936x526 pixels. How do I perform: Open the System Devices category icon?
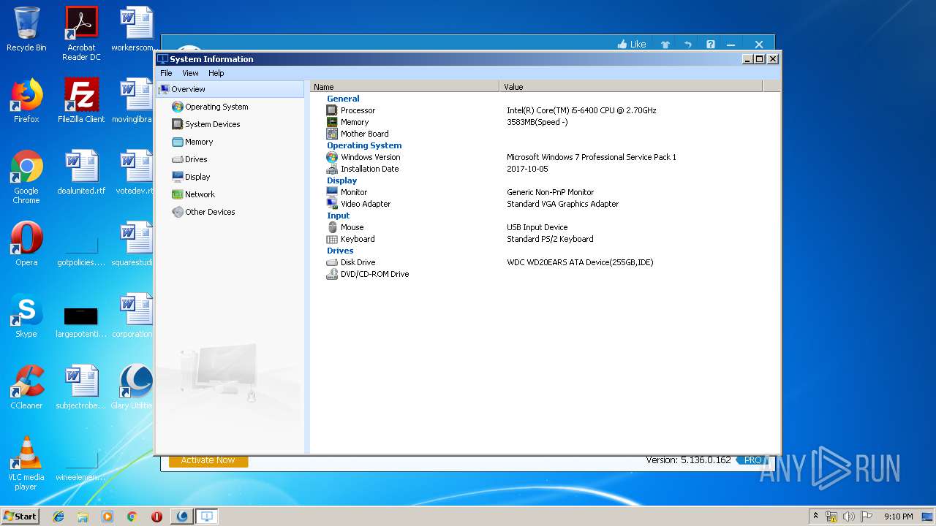click(x=178, y=124)
